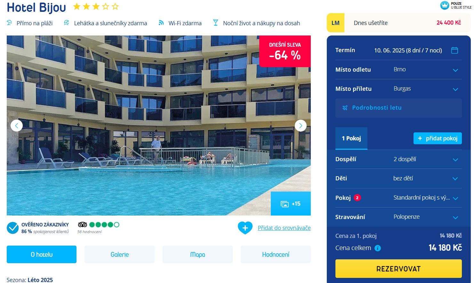Click the REZERVOVAT button

(x=398, y=269)
